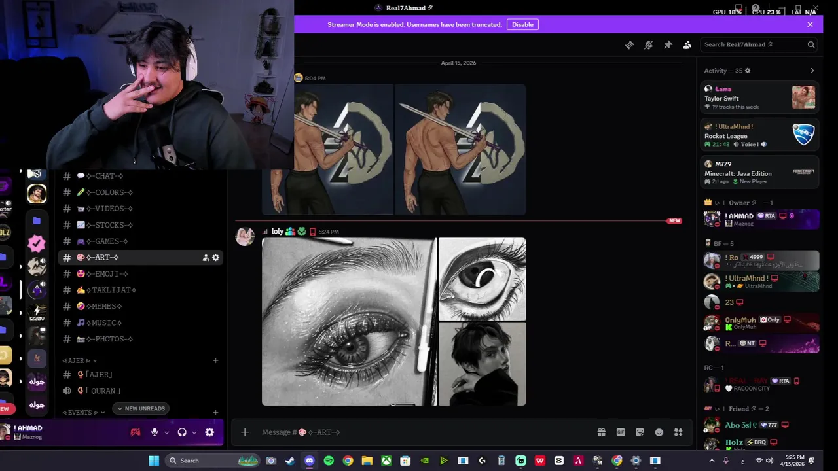Click the search magnifier icon
Image resolution: width=838 pixels, height=471 pixels.
pos(811,44)
